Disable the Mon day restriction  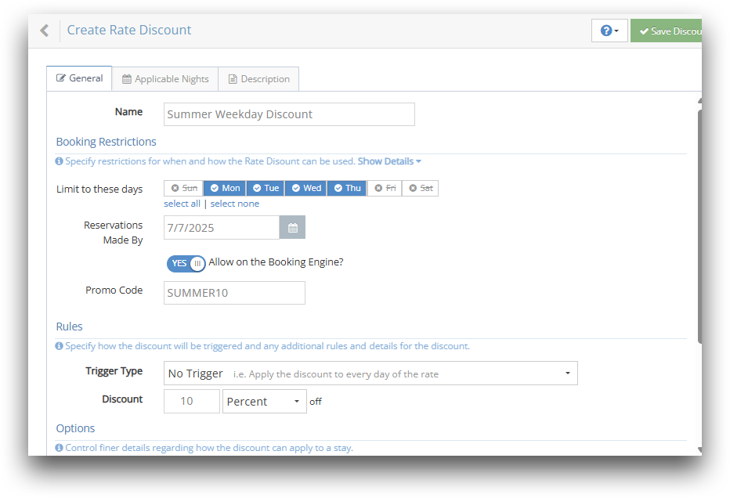(x=224, y=188)
